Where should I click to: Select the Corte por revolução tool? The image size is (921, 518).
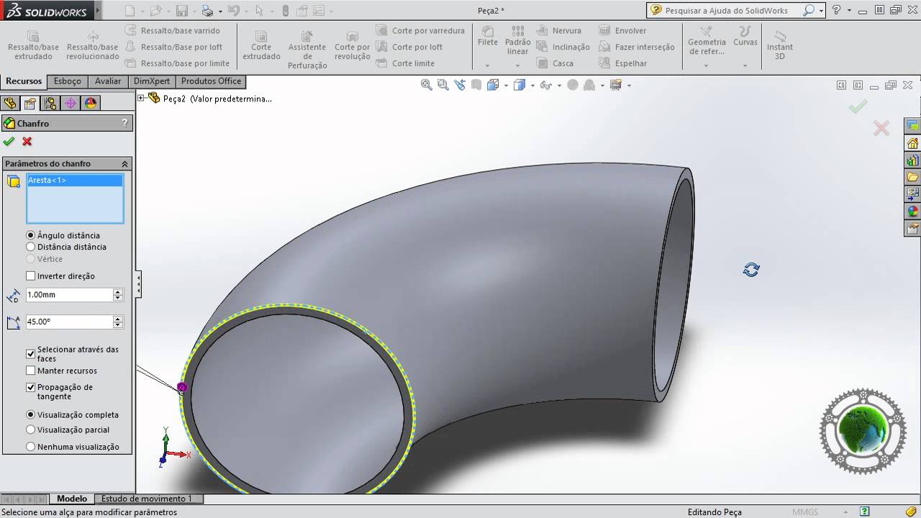point(353,45)
